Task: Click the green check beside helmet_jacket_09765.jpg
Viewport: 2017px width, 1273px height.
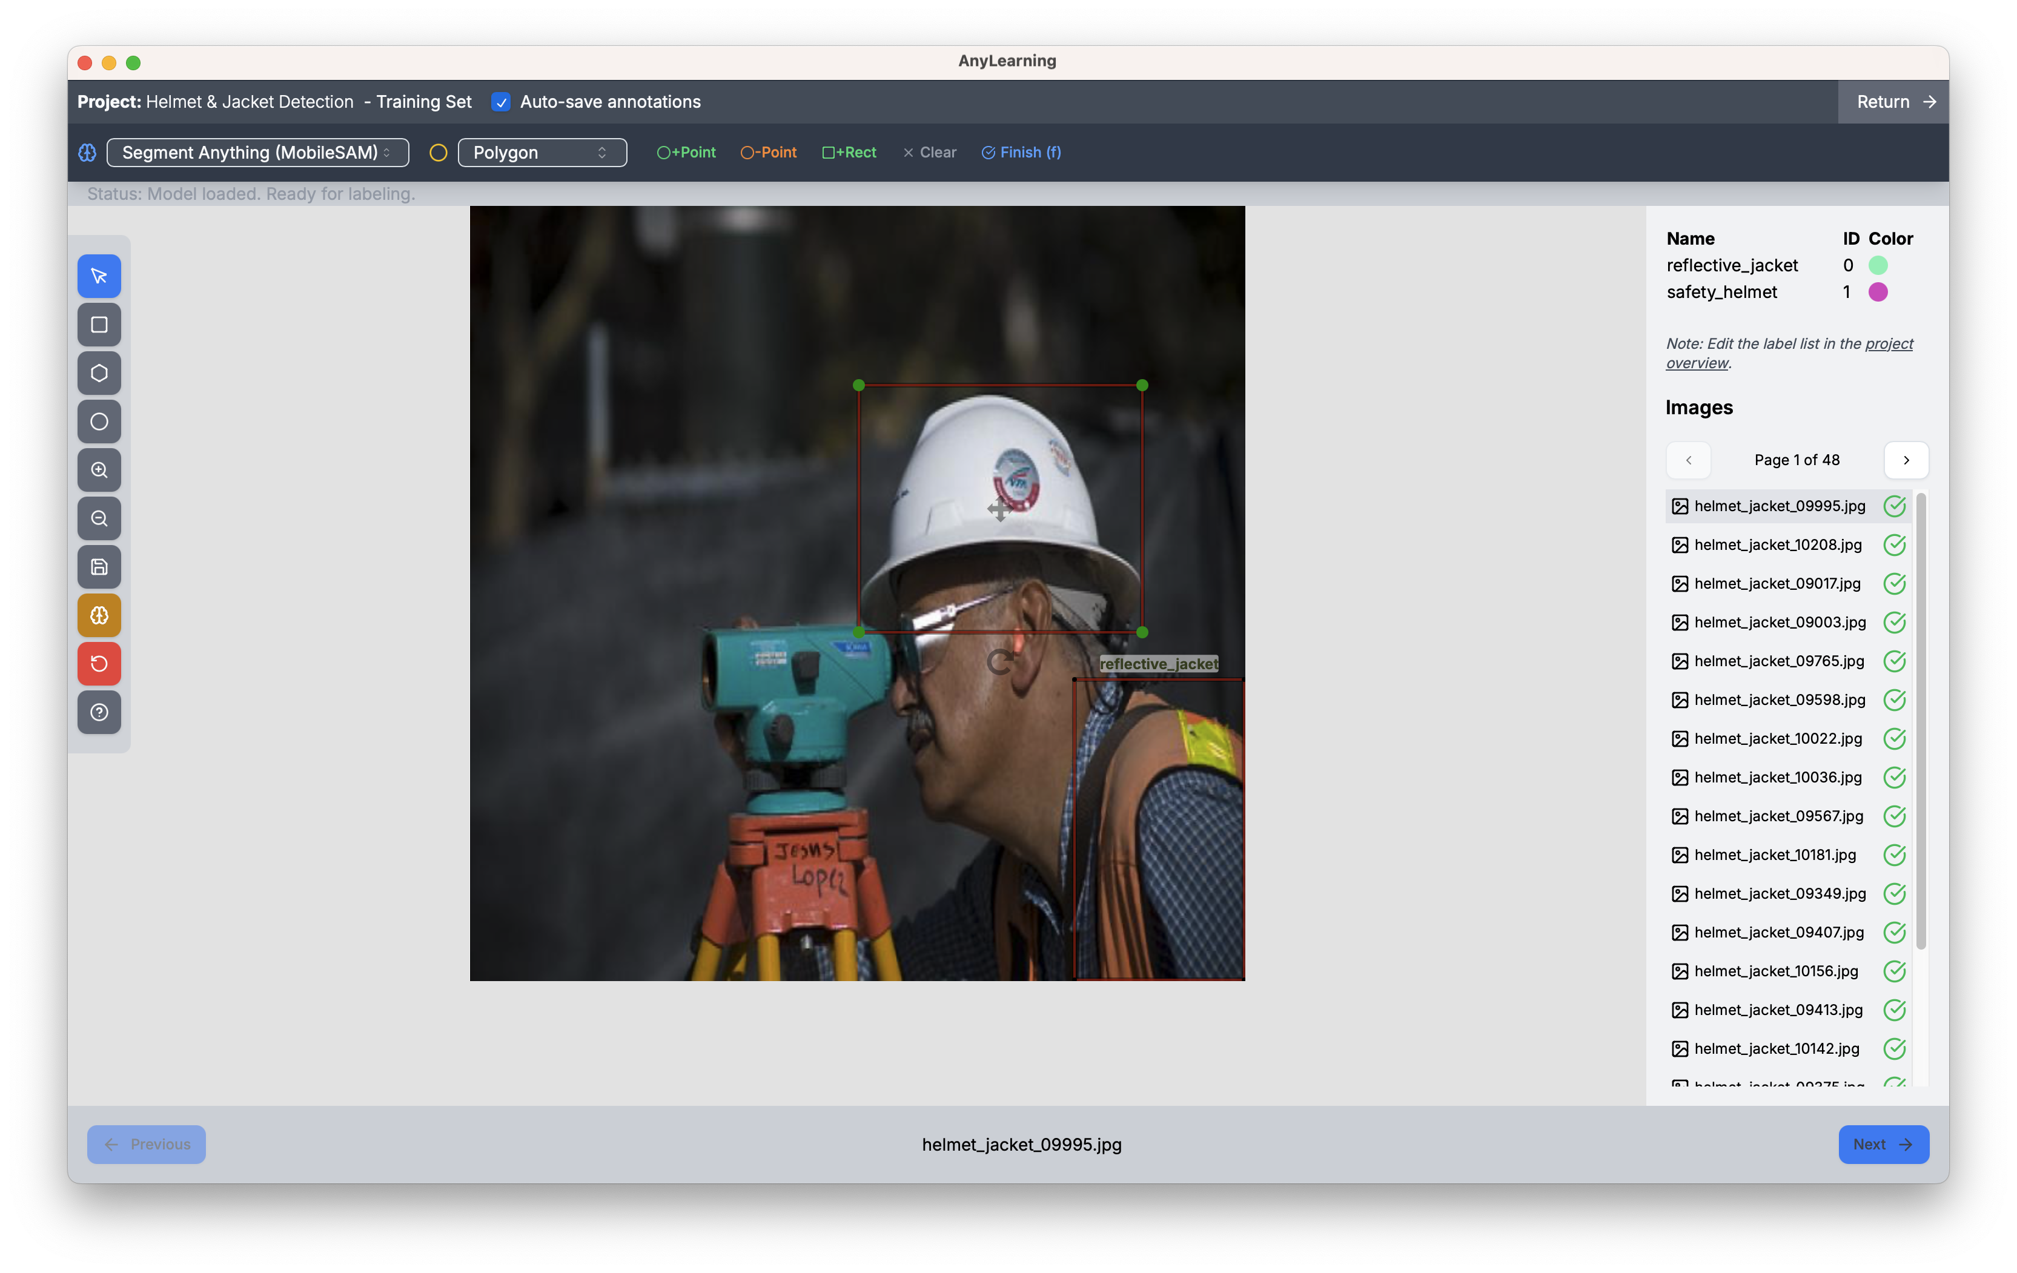Action: point(1894,661)
